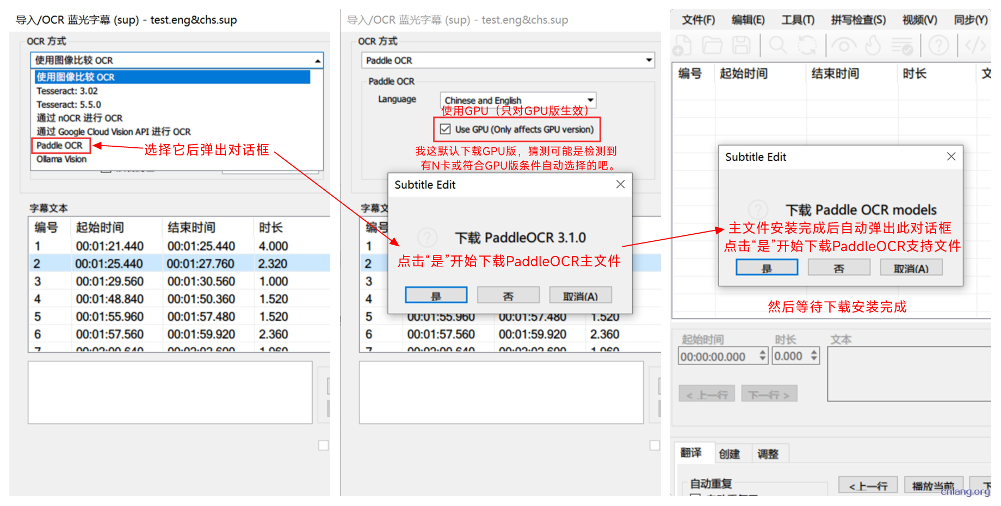Click the 时长 column header in the left window
The height and width of the screenshot is (506, 1001).
tap(292, 227)
